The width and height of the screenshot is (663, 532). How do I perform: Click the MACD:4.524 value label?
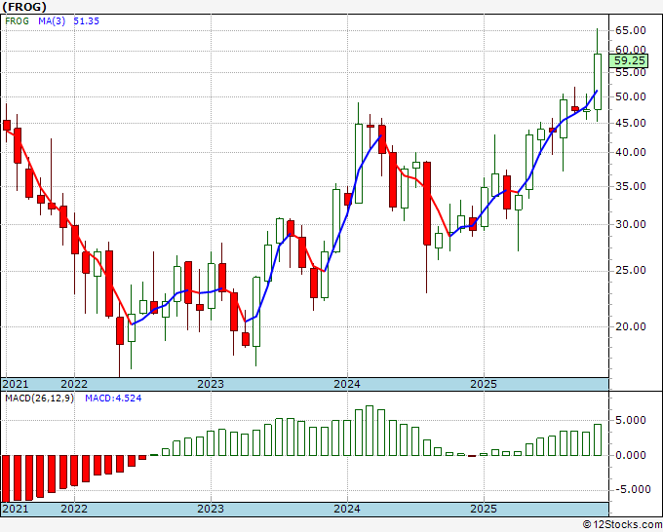(x=113, y=399)
